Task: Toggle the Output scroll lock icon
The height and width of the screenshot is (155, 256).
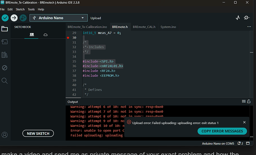Action: point(249,101)
